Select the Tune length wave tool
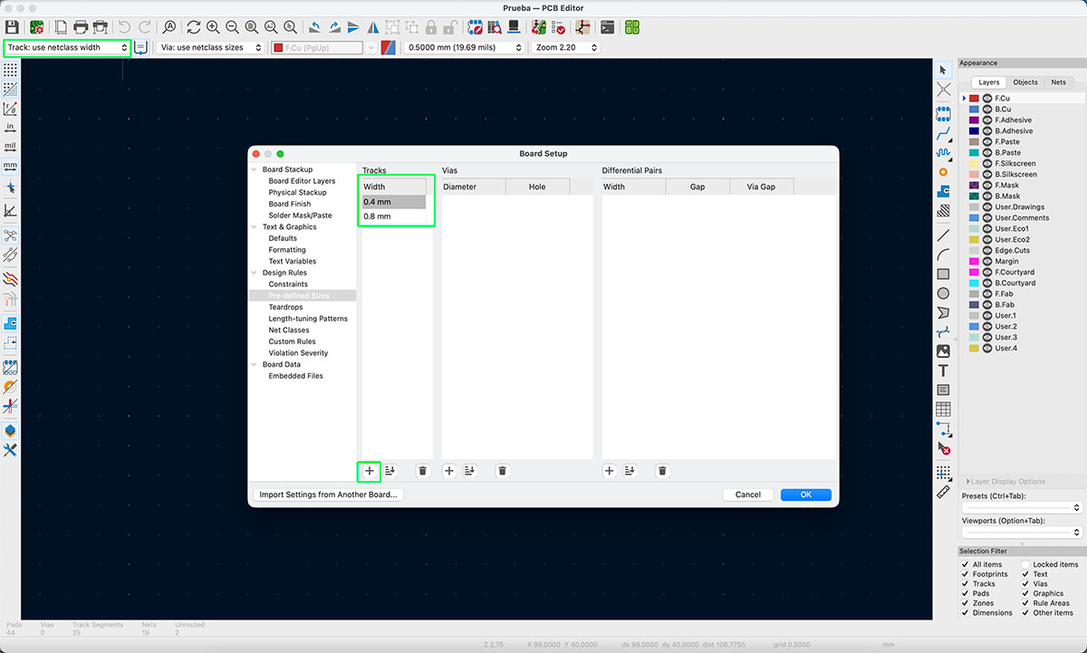This screenshot has width=1087, height=653. (x=943, y=153)
